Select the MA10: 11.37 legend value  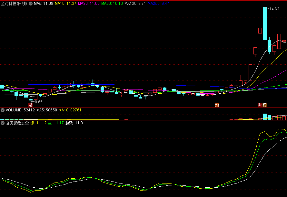[65, 4]
